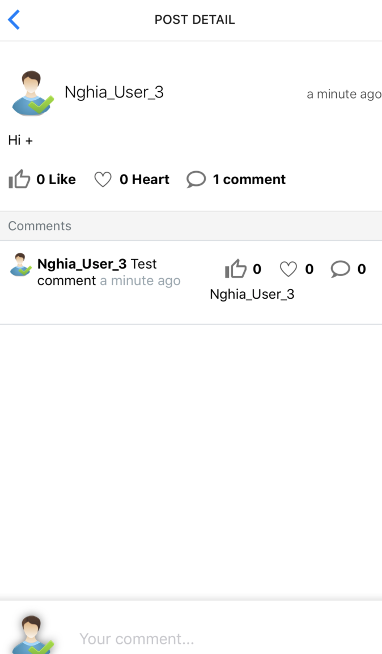Click the Nghia_User_3 username on the post
Screen dimensions: 382x654
click(114, 92)
